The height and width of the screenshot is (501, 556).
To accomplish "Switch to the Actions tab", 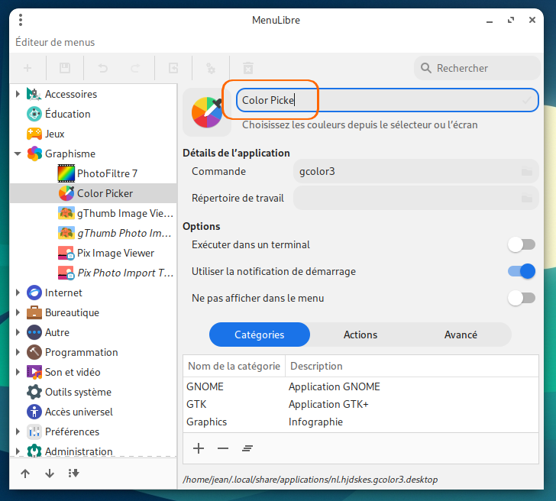I will click(x=360, y=335).
